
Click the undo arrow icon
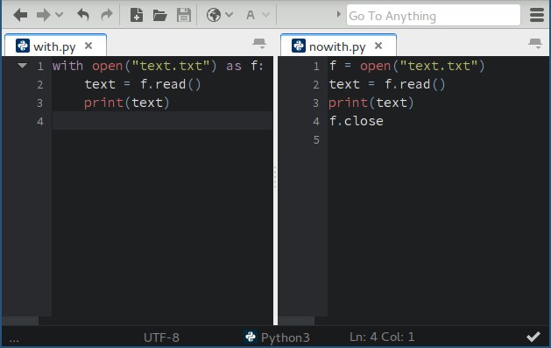click(83, 15)
